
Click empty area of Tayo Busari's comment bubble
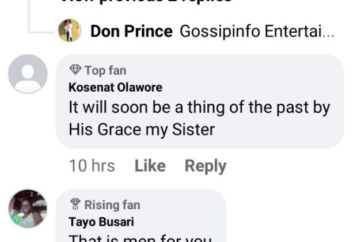pyautogui.click(x=190, y=216)
